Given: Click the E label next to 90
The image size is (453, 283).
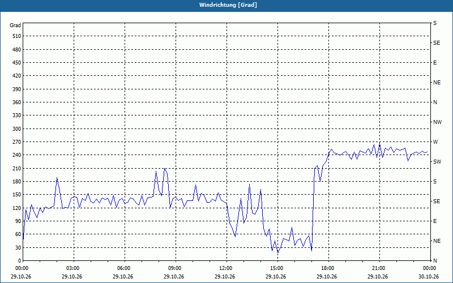Looking at the screenshot, I should point(435,221).
